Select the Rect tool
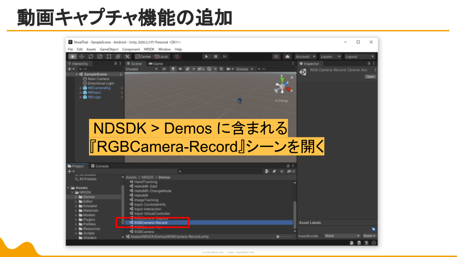This screenshot has width=457, height=257. 109,57
